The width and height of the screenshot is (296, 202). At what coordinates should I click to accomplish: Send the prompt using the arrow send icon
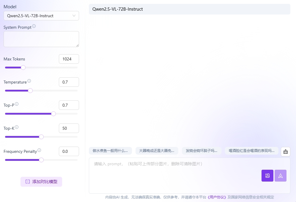point(281,176)
